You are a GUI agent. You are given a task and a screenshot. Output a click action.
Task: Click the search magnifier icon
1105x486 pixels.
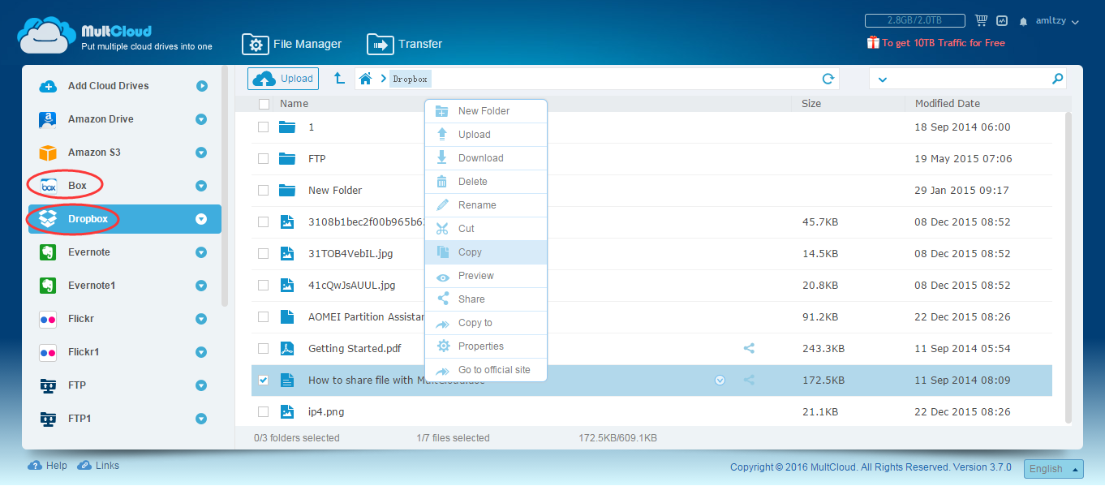point(1057,79)
